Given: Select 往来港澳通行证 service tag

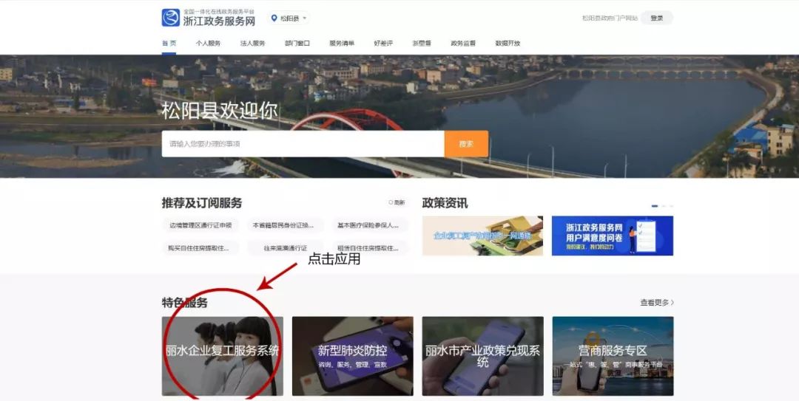Looking at the screenshot, I should [x=286, y=248].
